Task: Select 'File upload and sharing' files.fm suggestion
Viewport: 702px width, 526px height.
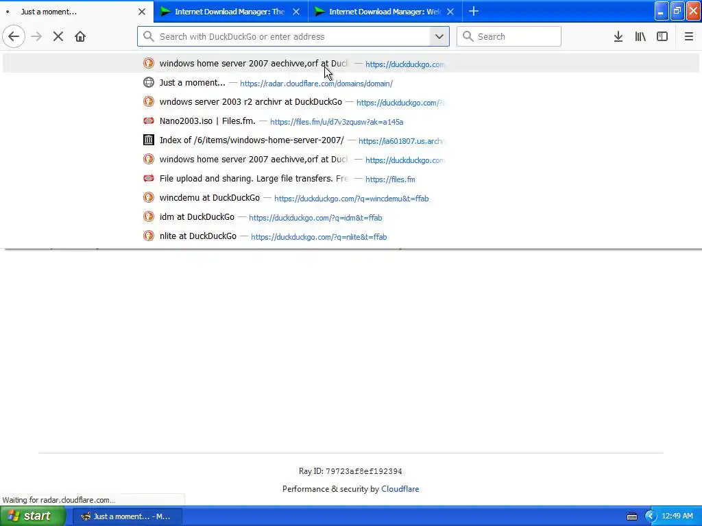Action: click(x=351, y=179)
